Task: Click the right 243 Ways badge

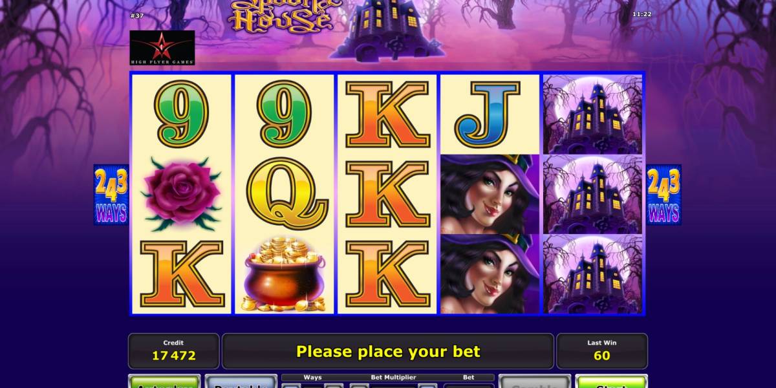Action: click(x=664, y=195)
